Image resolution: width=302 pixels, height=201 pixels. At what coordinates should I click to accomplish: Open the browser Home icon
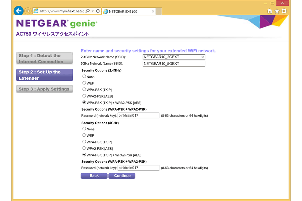[270, 11]
